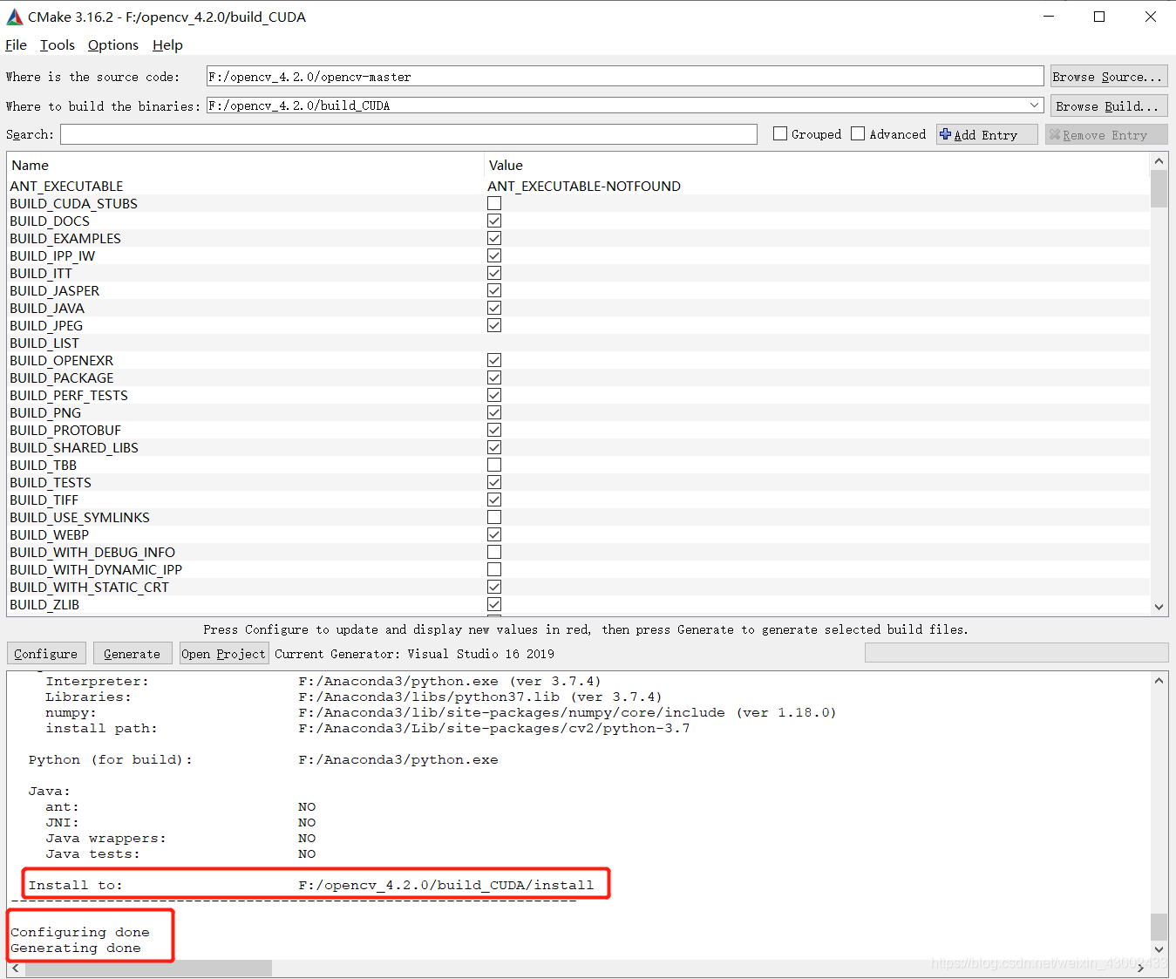Click the Add Entry button
Image resolution: width=1176 pixels, height=979 pixels.
coord(987,134)
